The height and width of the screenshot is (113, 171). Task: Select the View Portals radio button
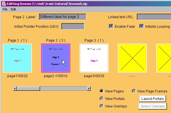click(102, 99)
